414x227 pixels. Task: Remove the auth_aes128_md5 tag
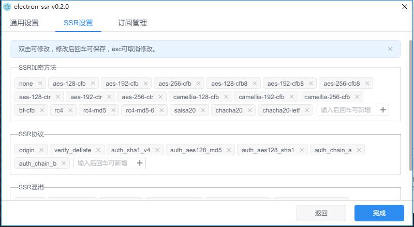pos(229,150)
